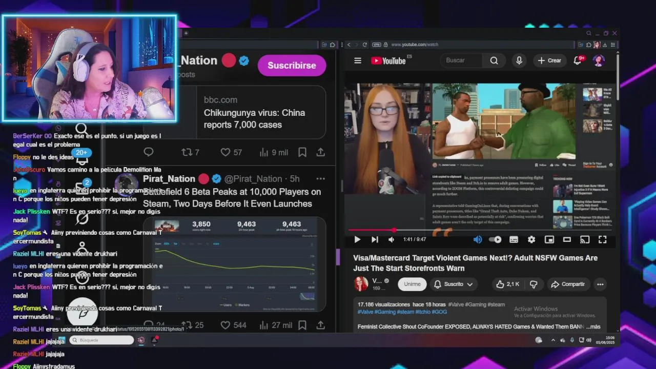This screenshot has width=656, height=369.
Task: Open the first suggested video thumbnail in sidebar
Action: 592,94
